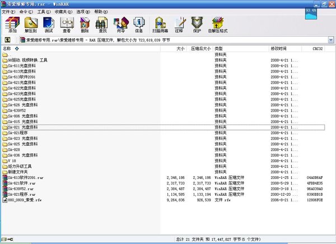Select the SA-836 光盘资料 folder row
The image size is (336, 244).
pos(164,155)
